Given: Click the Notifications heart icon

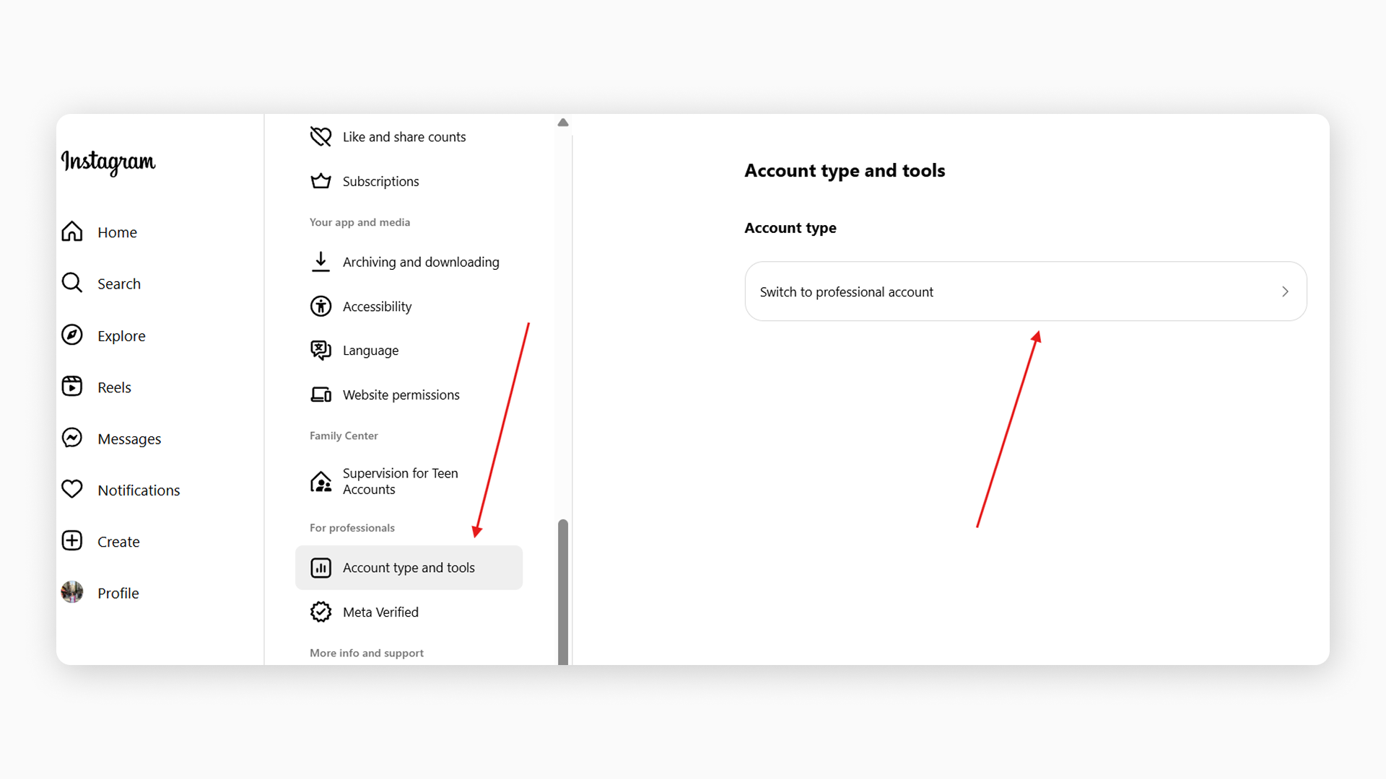Looking at the screenshot, I should pos(72,489).
